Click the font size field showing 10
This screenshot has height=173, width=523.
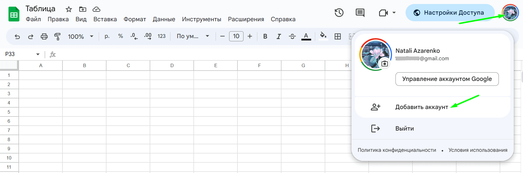click(x=236, y=36)
